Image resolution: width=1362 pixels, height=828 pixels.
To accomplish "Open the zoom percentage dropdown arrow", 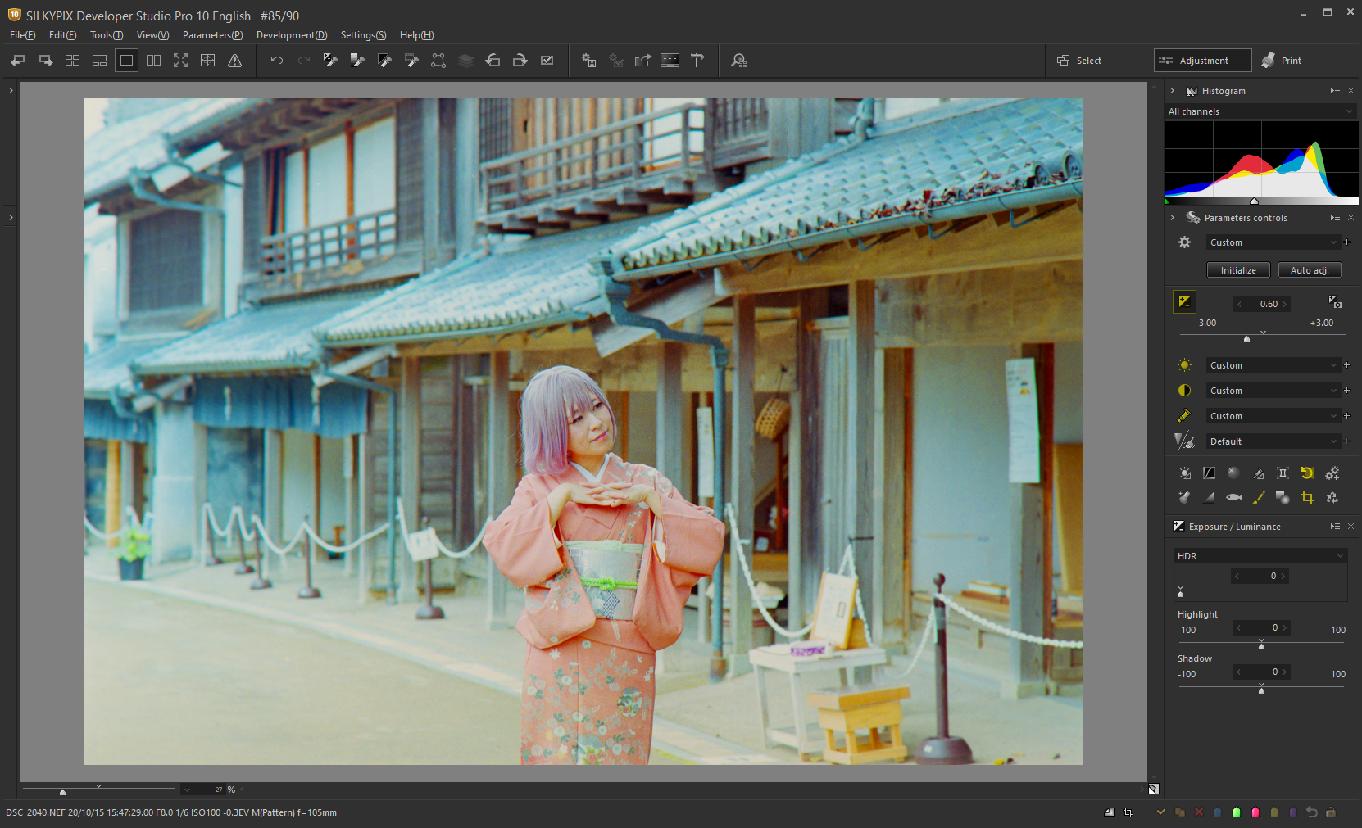I will pyautogui.click(x=188, y=790).
